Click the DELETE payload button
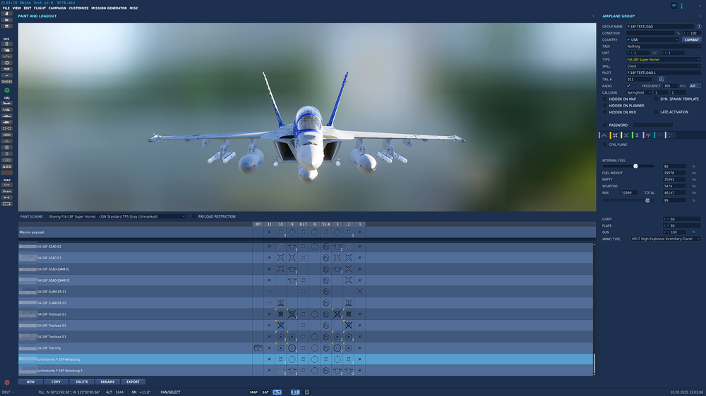 82,382
